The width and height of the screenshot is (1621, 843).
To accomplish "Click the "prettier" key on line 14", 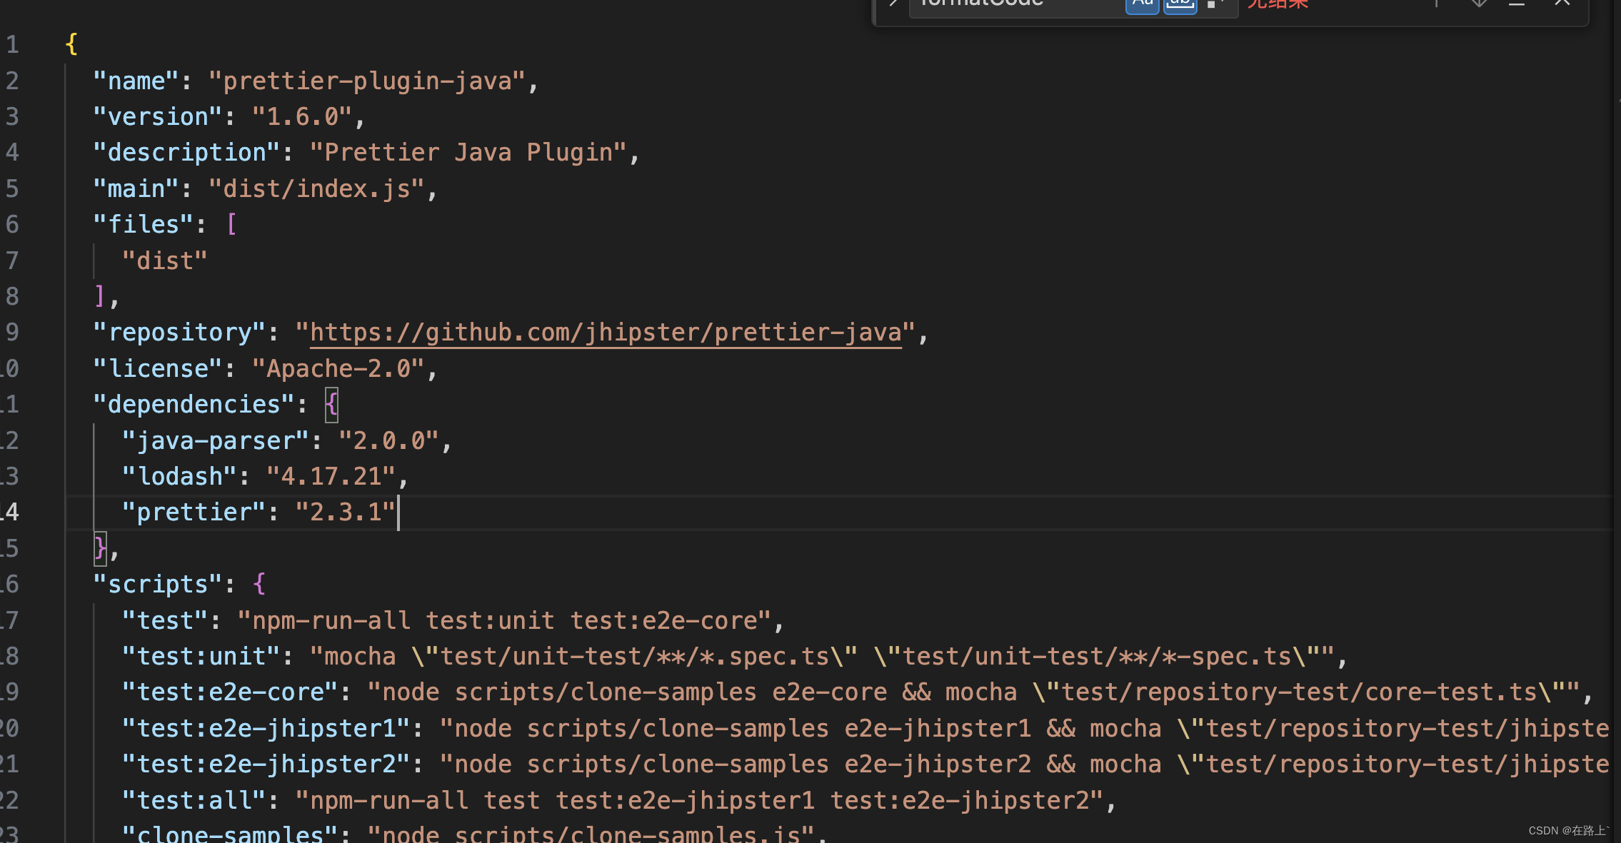I will pyautogui.click(x=194, y=513).
